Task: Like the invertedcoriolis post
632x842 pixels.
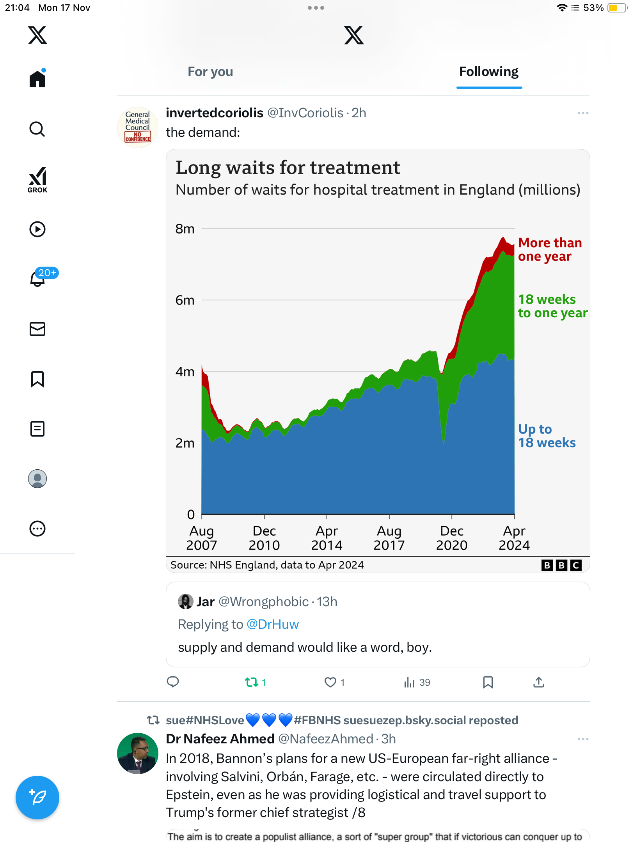Action: coord(330,682)
